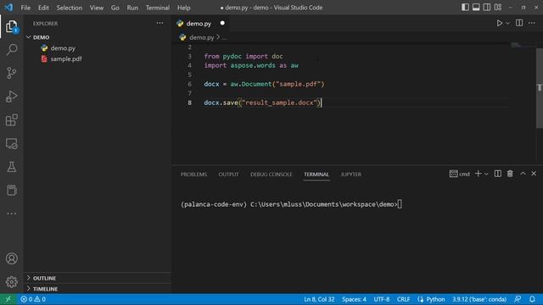543x305 pixels.
Task: Open the Selection menu
Action: coord(70,8)
